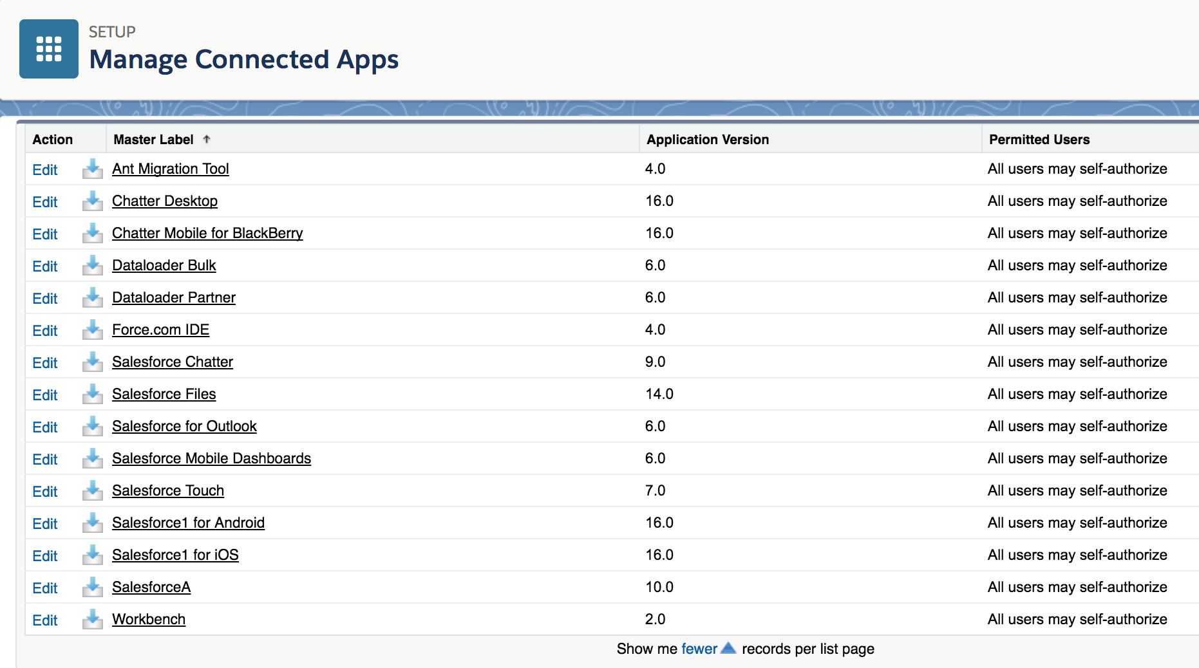Edit the SalesforceA app
This screenshot has width=1199, height=668.
45,588
